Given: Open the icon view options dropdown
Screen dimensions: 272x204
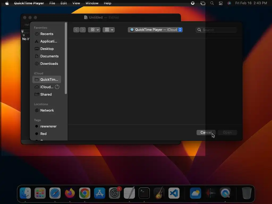Looking at the screenshot, I should [x=94, y=30].
